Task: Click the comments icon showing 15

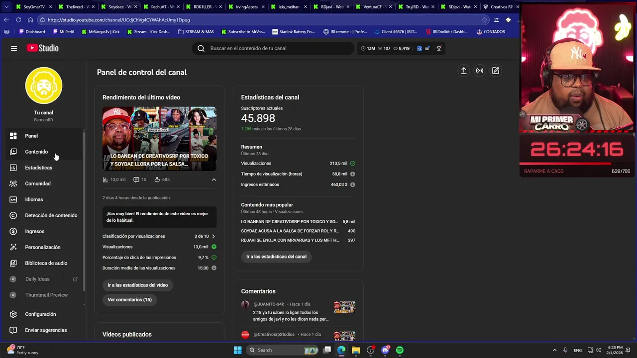Action: click(136, 179)
